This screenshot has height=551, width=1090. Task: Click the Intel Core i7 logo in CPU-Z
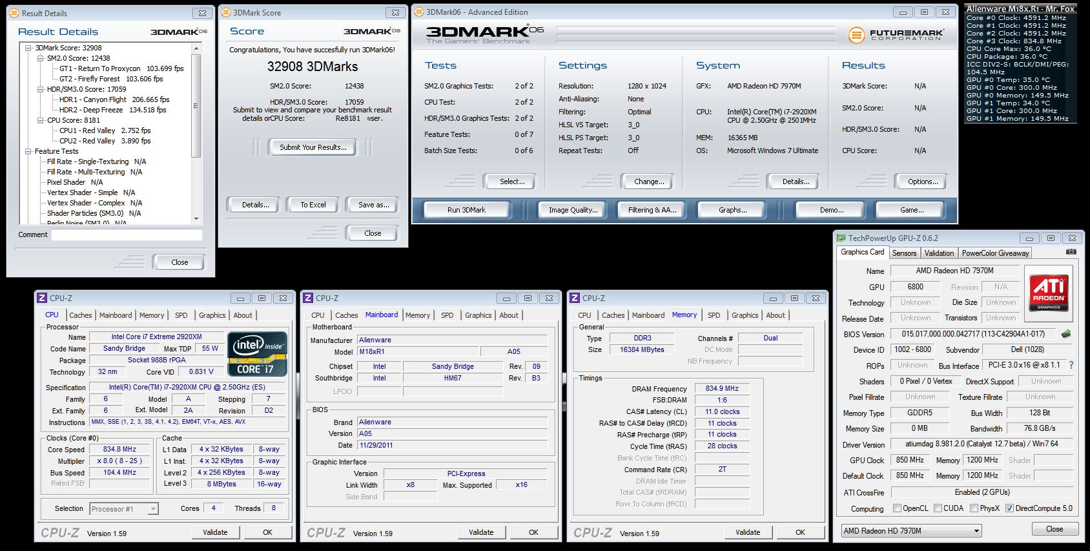click(257, 353)
